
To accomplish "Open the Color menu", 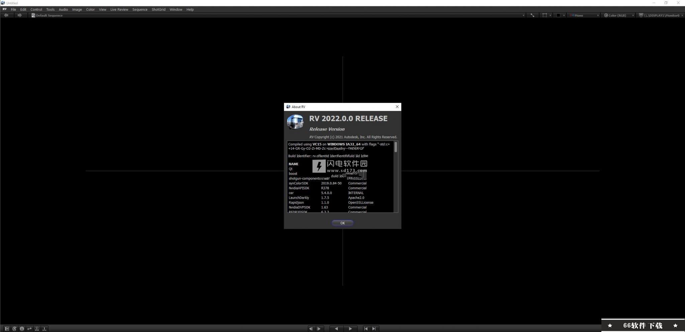I will click(90, 9).
